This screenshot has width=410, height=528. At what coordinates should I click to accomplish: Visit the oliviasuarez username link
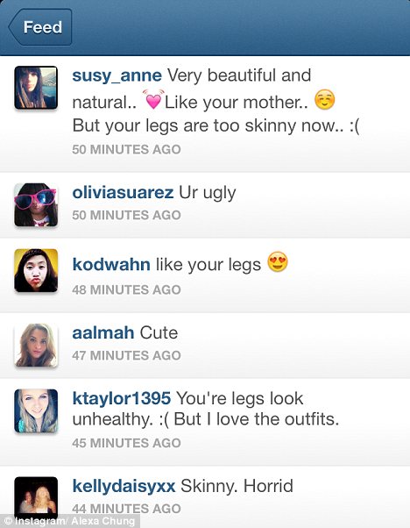click(123, 193)
